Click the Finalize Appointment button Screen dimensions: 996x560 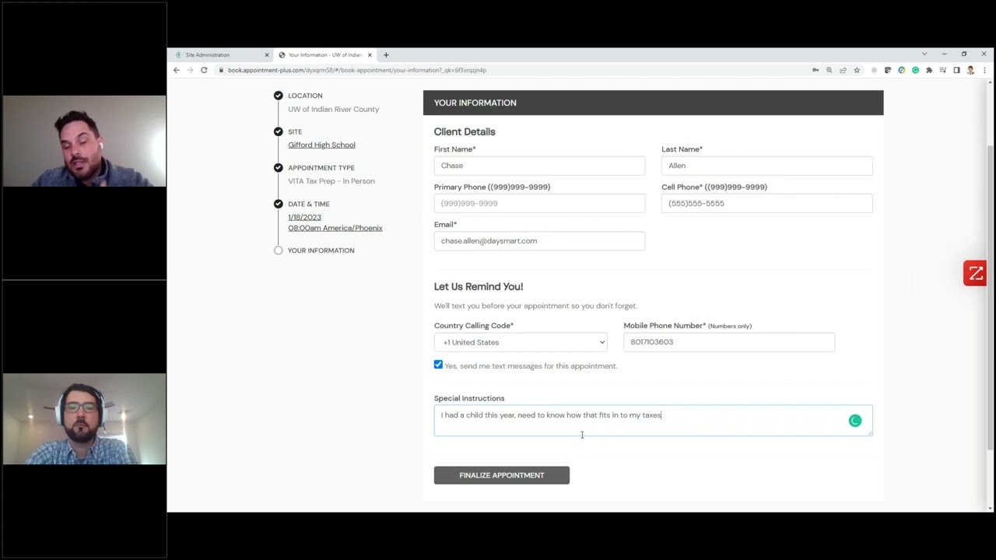501,475
